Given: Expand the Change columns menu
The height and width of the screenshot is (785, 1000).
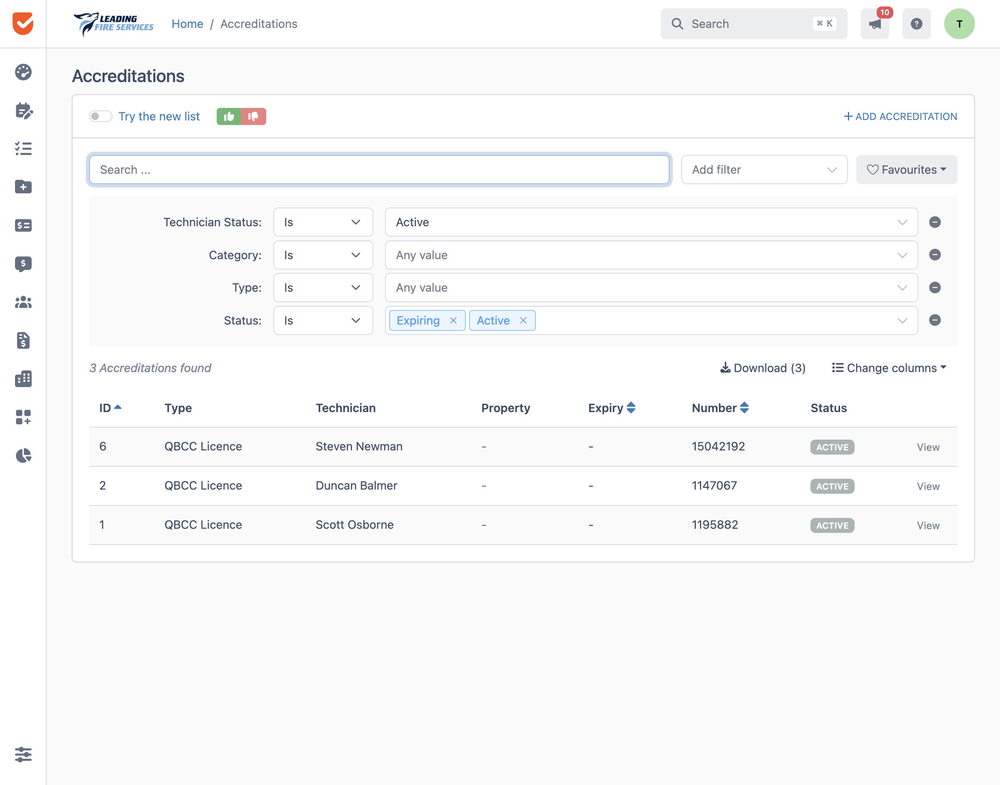Looking at the screenshot, I should [x=889, y=368].
